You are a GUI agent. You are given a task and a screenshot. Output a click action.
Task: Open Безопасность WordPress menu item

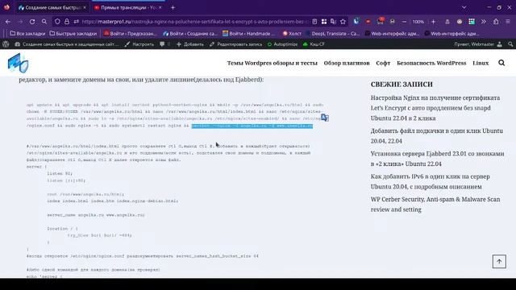point(431,63)
